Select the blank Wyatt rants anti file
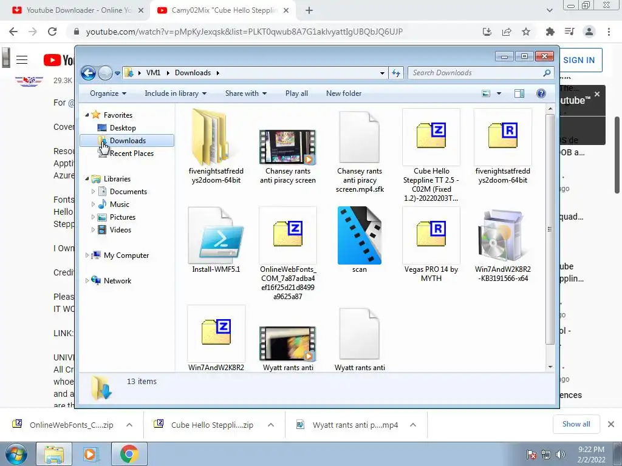 [x=360, y=334]
